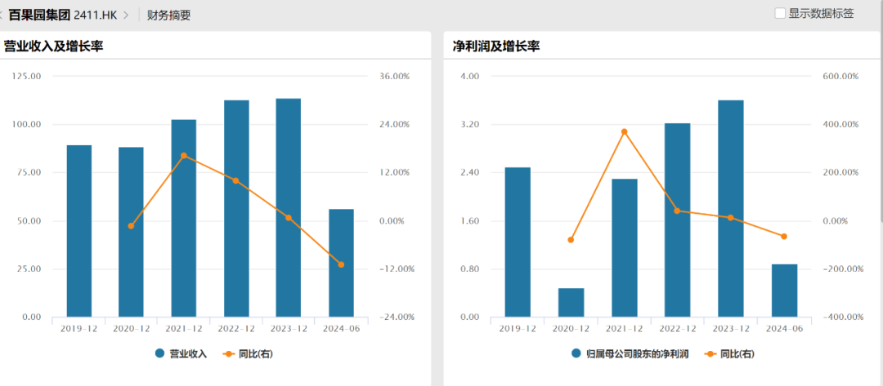
Task: Expand the chevron after 2411.HK
Action: click(126, 14)
